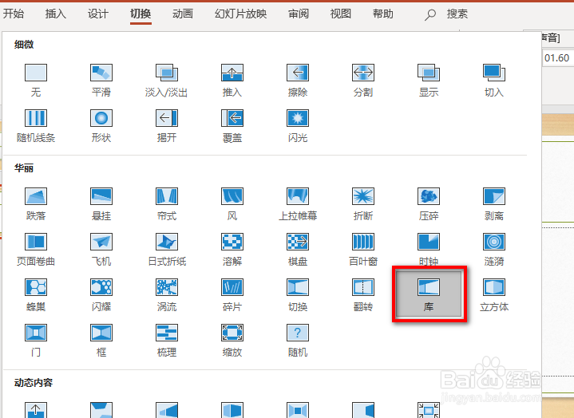574x418 pixels.
Task: Choose the 淡入/淡出 fade transition
Action: click(167, 81)
